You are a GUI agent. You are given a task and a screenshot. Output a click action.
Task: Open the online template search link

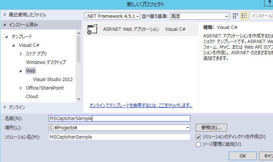(141, 105)
